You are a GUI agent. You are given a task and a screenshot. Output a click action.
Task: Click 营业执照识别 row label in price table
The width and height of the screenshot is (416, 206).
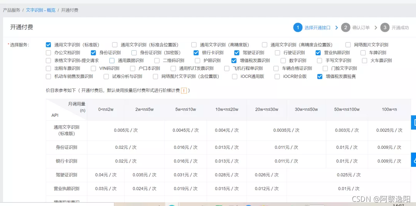[67, 189]
